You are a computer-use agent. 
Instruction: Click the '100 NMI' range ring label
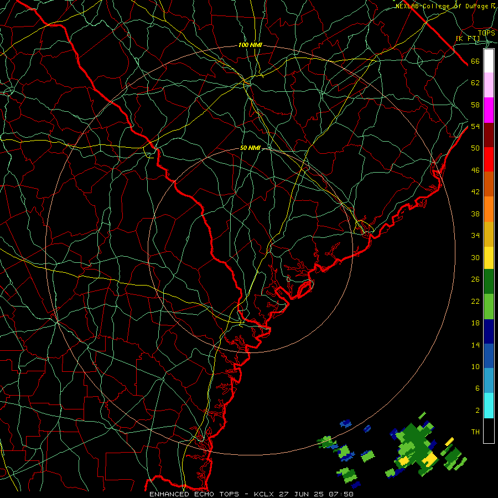tap(250, 45)
